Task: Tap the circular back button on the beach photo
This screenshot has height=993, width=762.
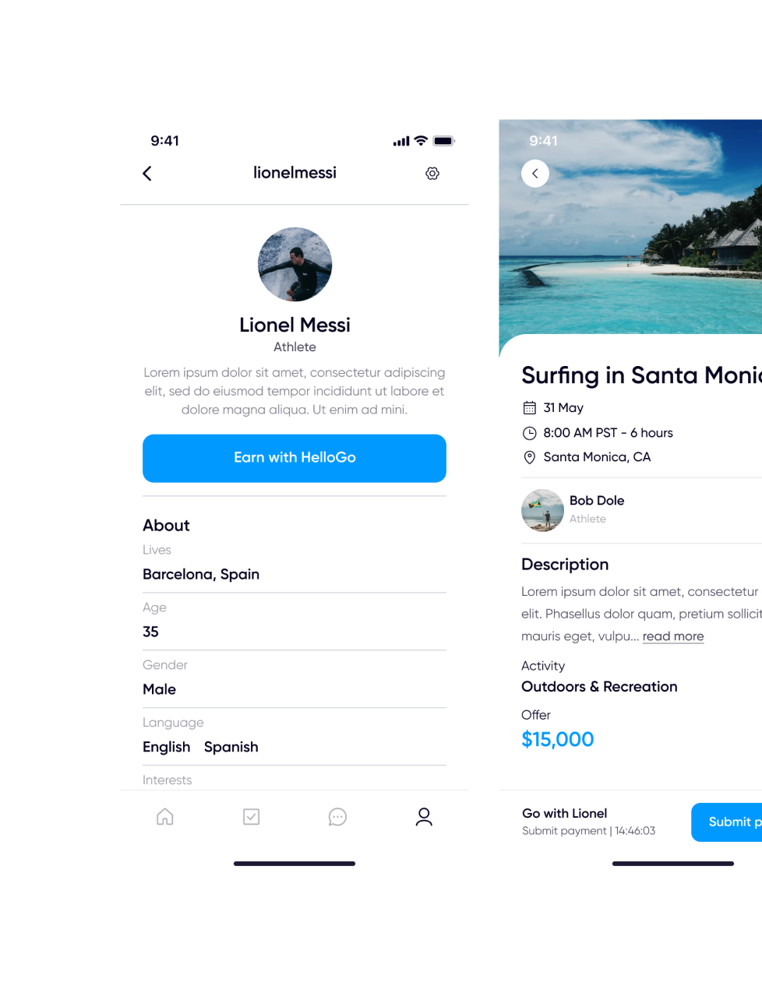Action: [x=535, y=174]
